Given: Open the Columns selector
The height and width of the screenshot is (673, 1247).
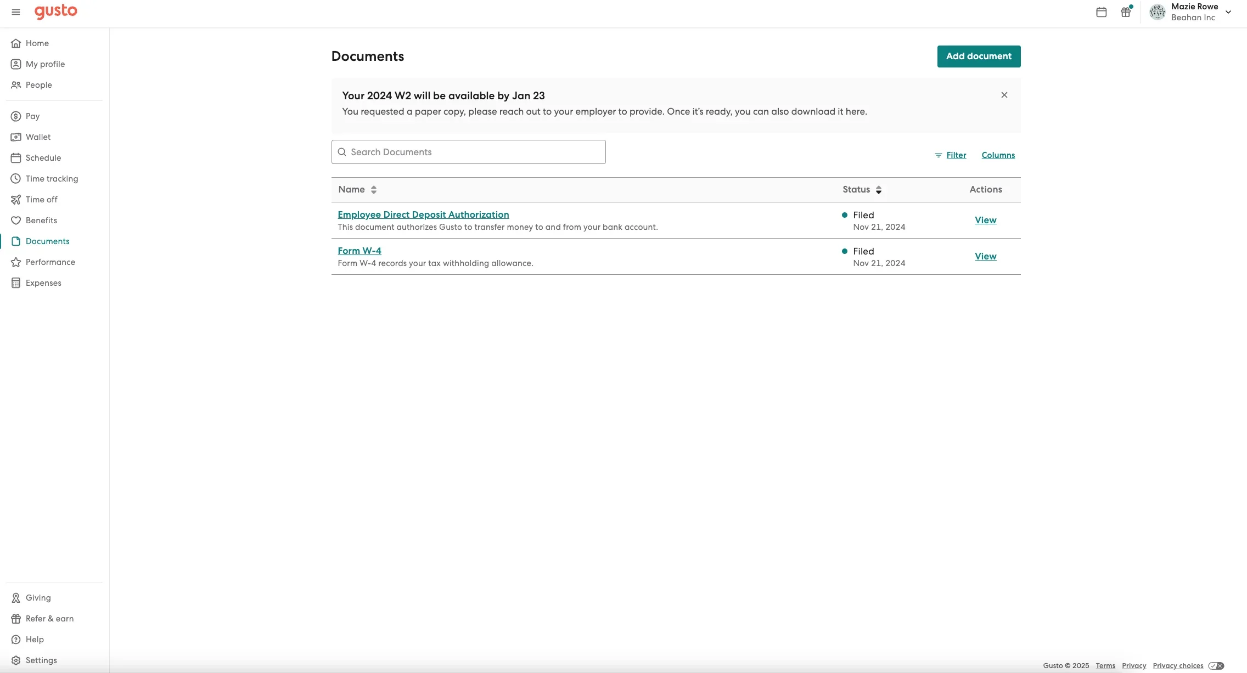Looking at the screenshot, I should coord(998,155).
